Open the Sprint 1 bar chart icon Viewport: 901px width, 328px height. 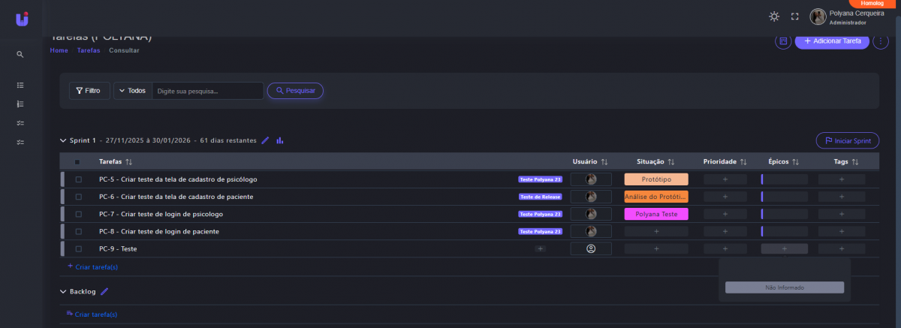[x=279, y=140]
